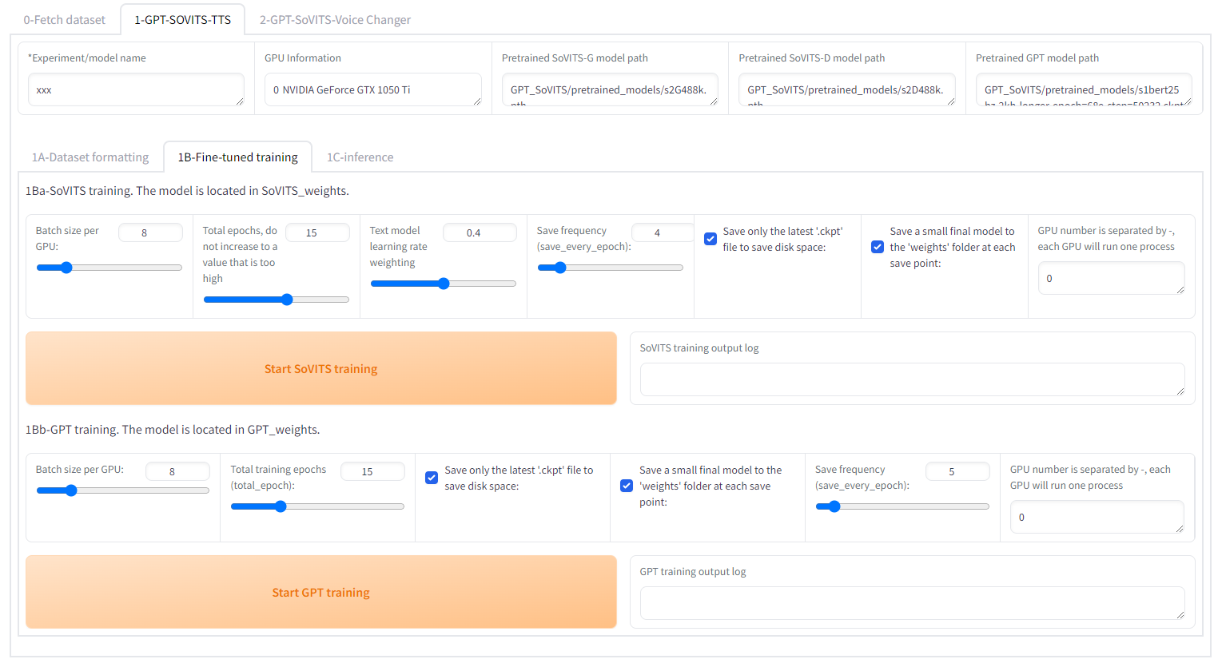The height and width of the screenshot is (663, 1214).
Task: Click the SoVITS batch size slider
Action: tap(109, 268)
